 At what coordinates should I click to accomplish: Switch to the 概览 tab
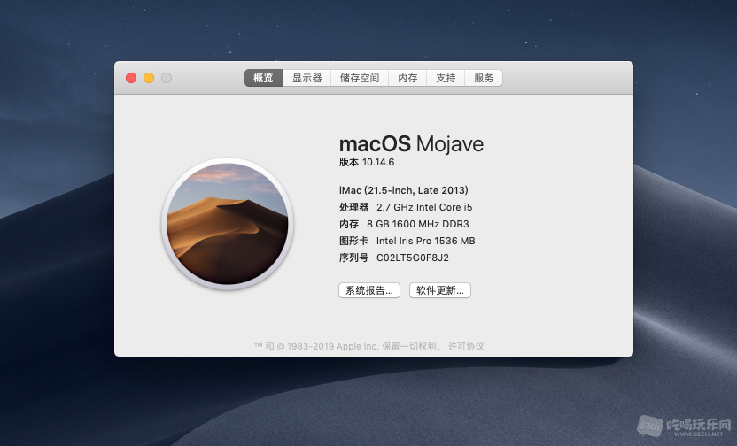pyautogui.click(x=264, y=78)
